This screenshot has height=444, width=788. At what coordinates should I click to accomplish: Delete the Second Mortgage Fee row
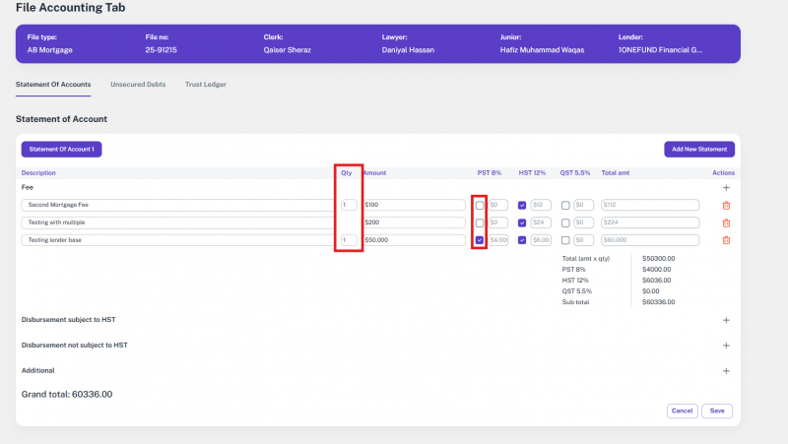pos(726,205)
